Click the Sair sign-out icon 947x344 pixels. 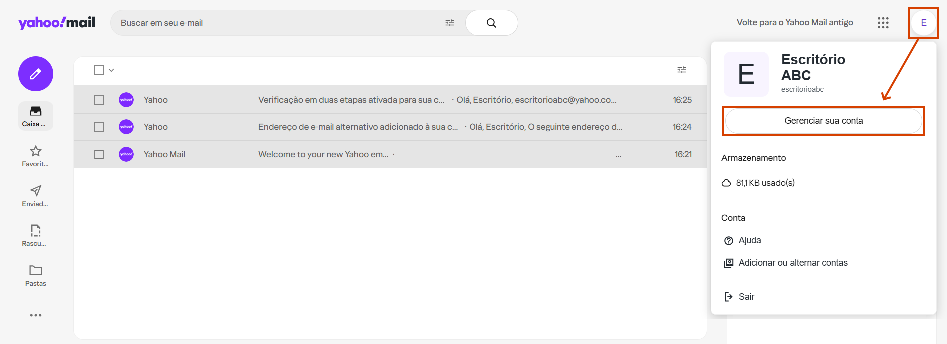(x=729, y=297)
